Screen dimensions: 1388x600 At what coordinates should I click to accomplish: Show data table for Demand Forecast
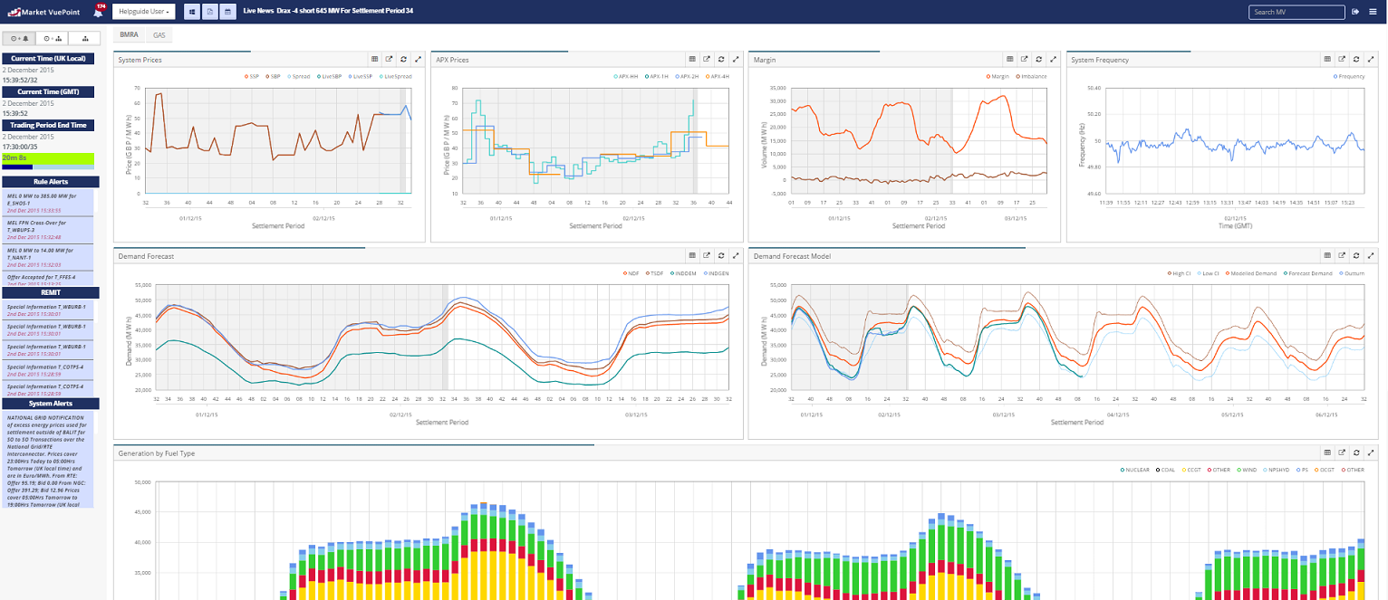[691, 256]
